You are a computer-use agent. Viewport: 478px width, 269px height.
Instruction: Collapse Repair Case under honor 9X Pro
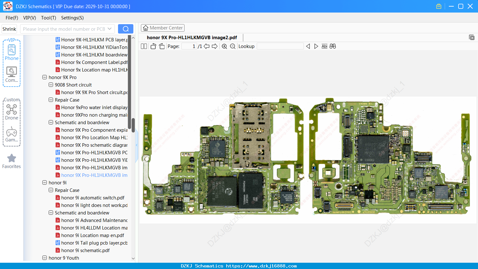pyautogui.click(x=51, y=100)
